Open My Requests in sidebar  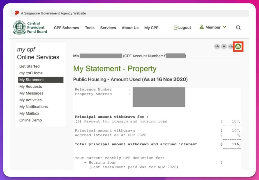[31, 86]
